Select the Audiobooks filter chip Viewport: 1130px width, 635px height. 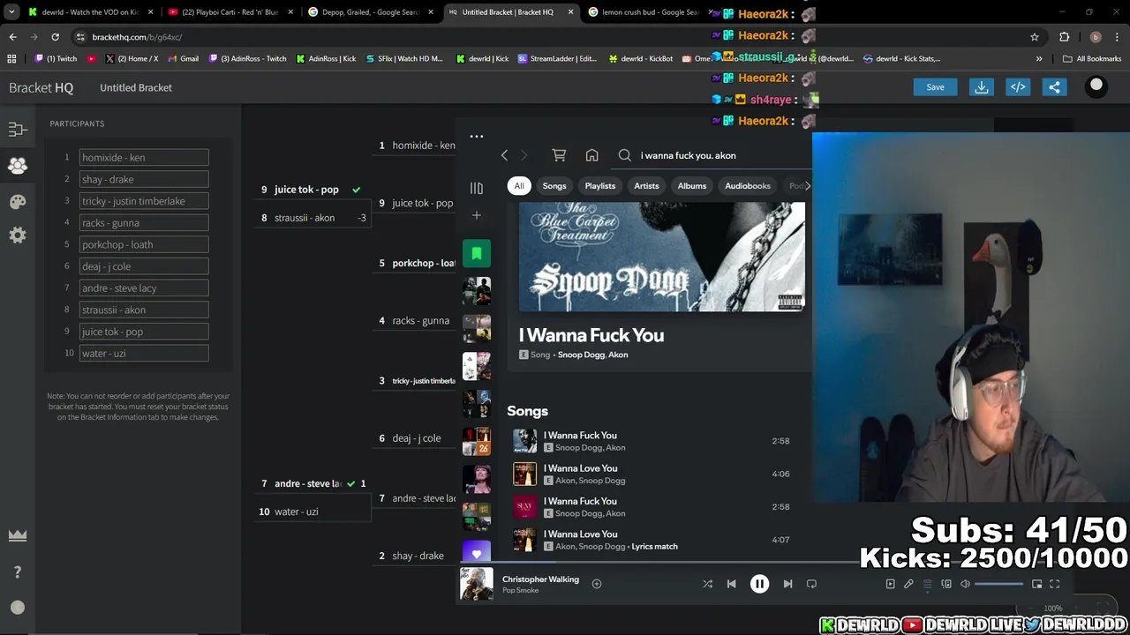[748, 186]
